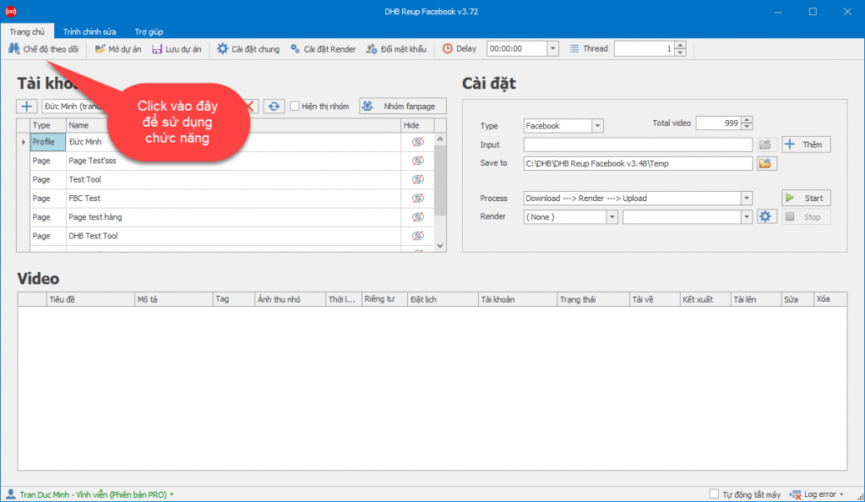Image resolution: width=865 pixels, height=502 pixels.
Task: Toggle hide for the Test Tool page
Action: [417, 179]
